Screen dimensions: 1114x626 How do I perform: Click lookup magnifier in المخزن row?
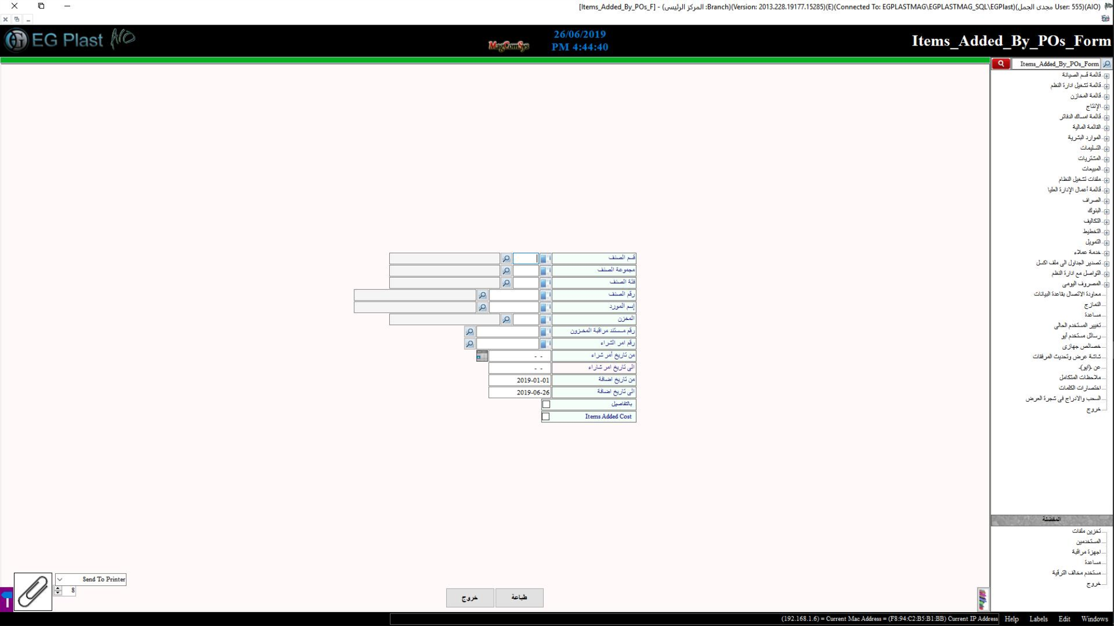click(x=506, y=319)
